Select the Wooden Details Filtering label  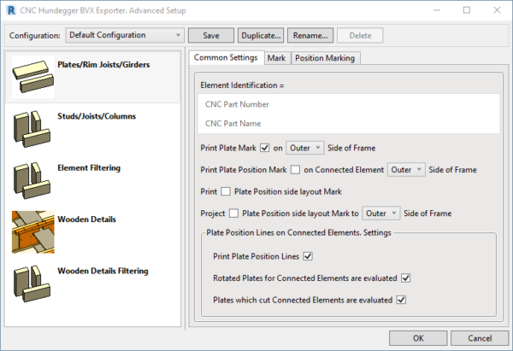pos(103,271)
